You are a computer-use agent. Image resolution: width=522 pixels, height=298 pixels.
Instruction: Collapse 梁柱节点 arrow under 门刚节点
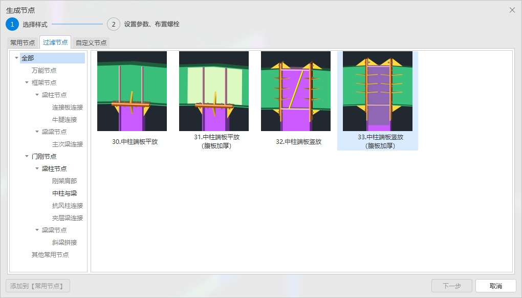click(x=37, y=168)
